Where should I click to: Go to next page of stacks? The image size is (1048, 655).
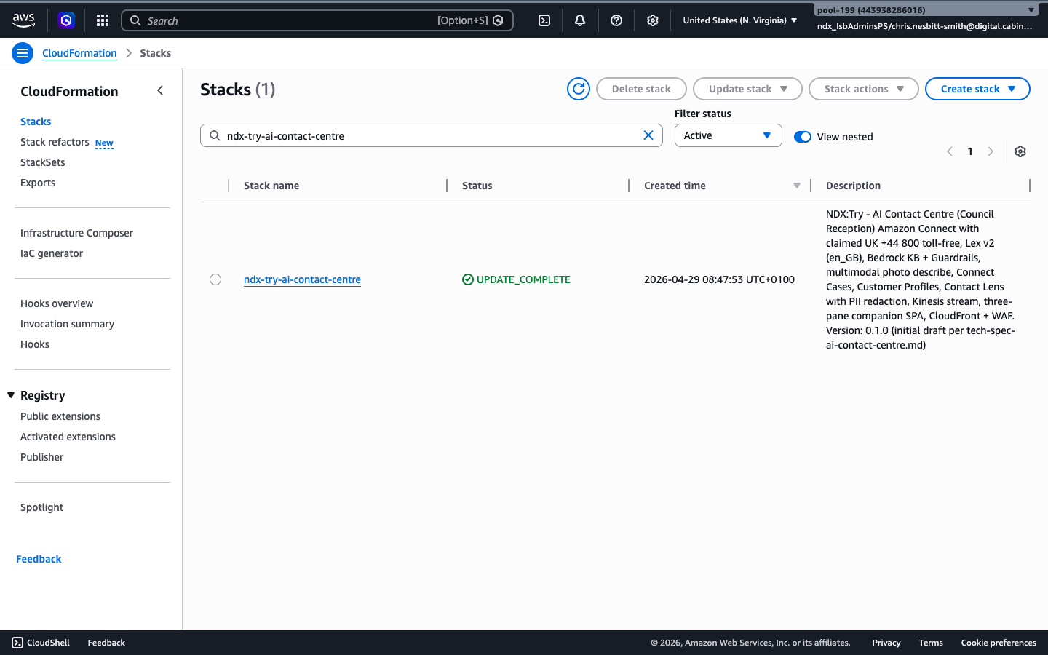coord(991,151)
